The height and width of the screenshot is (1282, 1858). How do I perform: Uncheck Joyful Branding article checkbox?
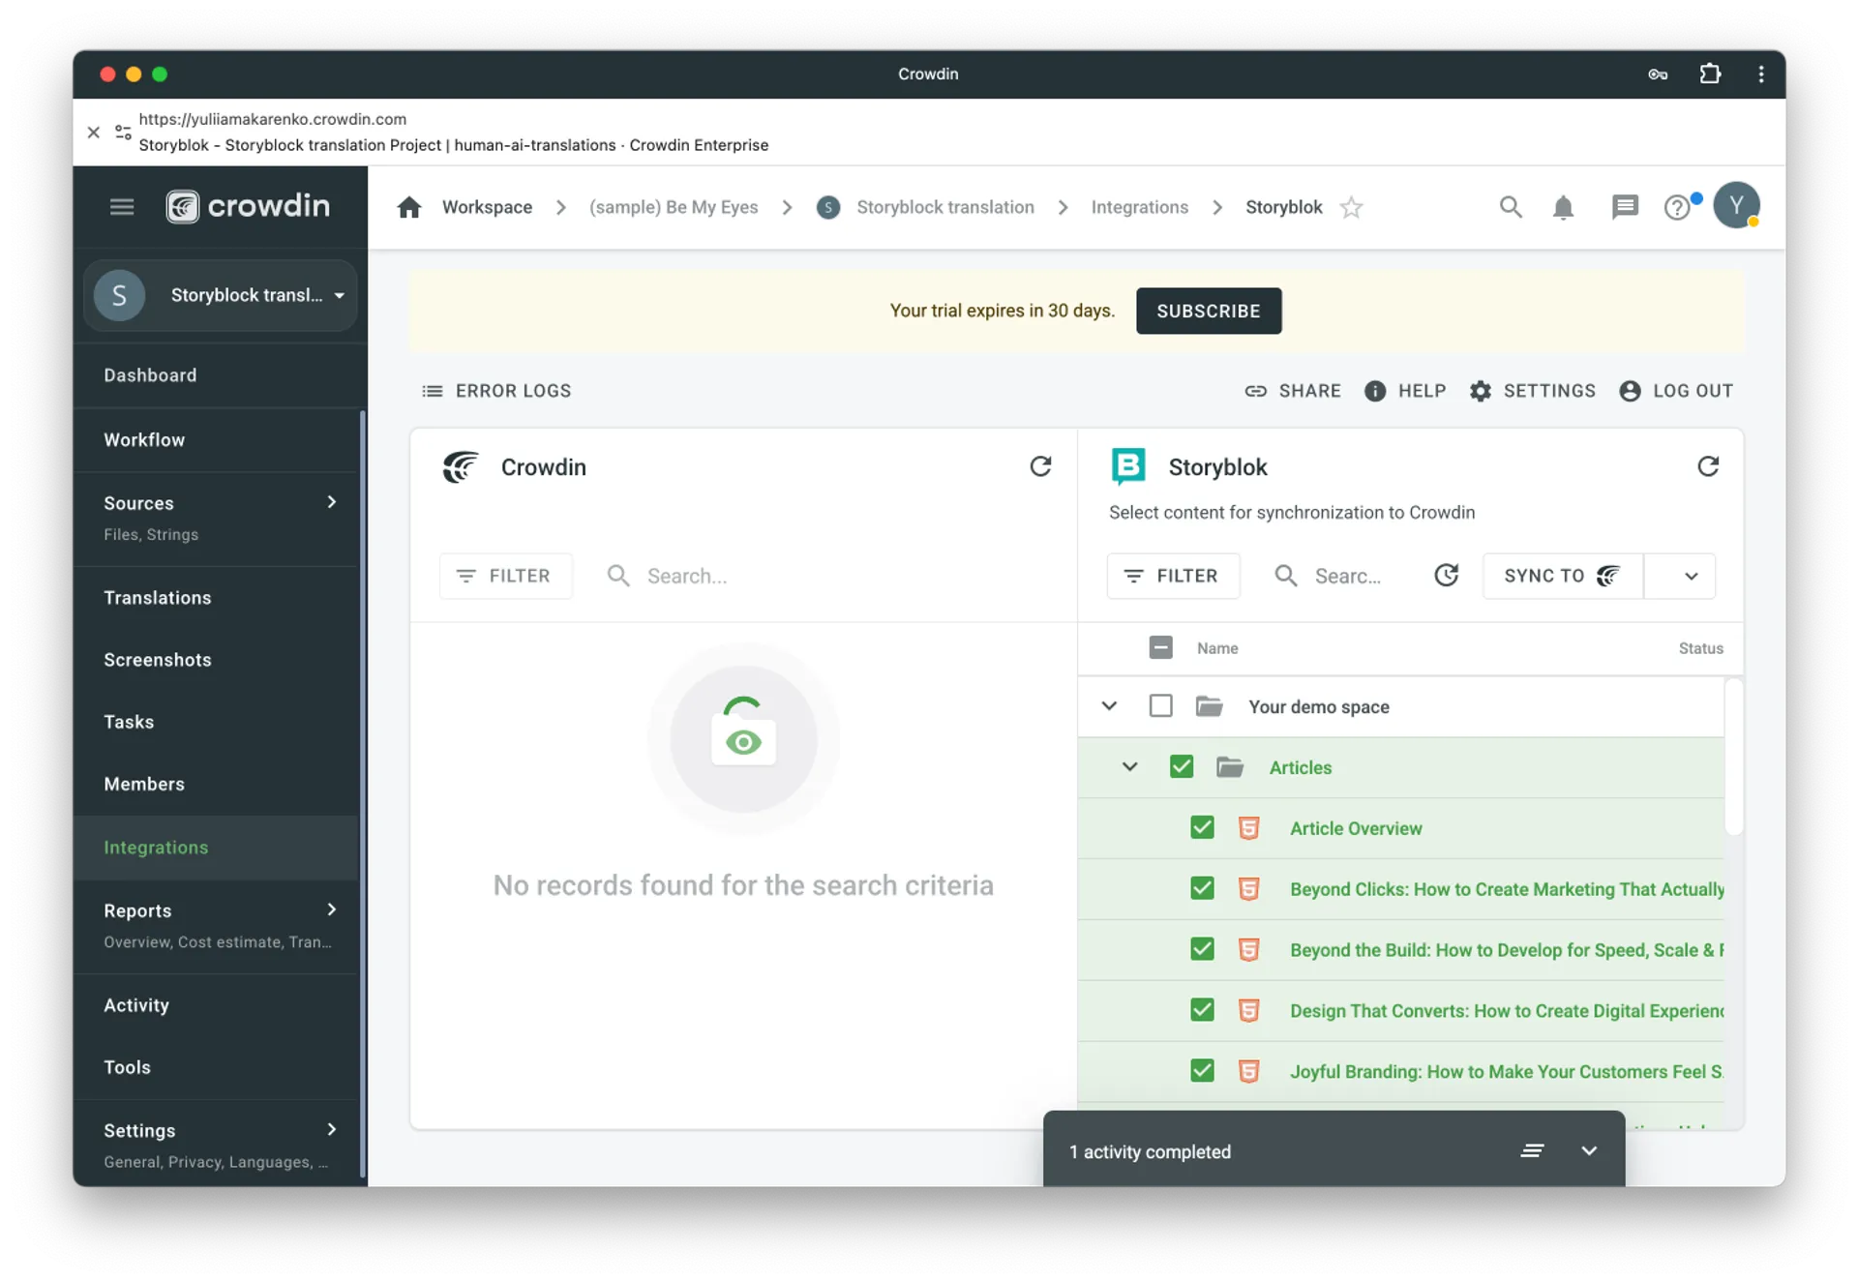point(1202,1071)
